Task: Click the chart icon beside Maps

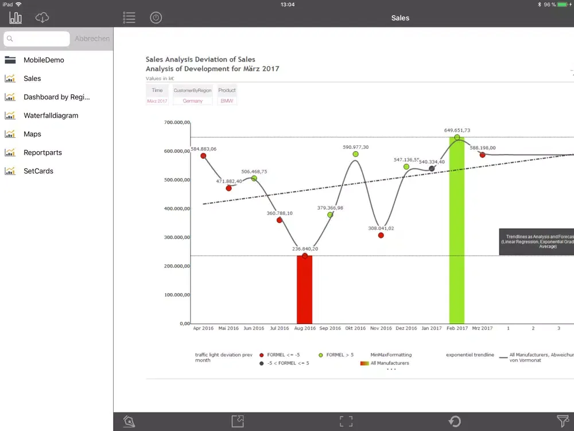Action: tap(10, 134)
